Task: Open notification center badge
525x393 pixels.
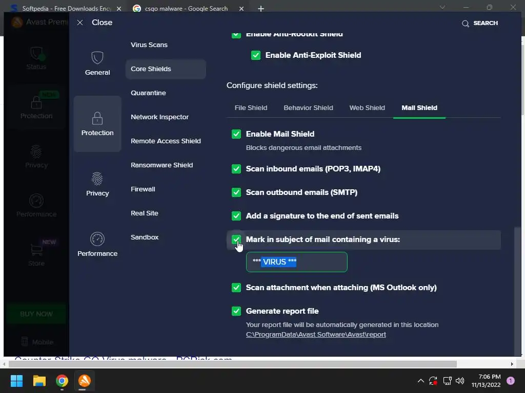Action: coord(511,381)
